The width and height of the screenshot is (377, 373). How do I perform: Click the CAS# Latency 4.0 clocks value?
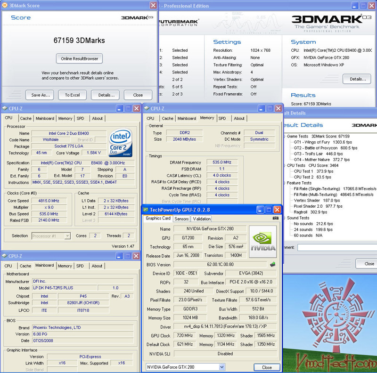(222, 176)
